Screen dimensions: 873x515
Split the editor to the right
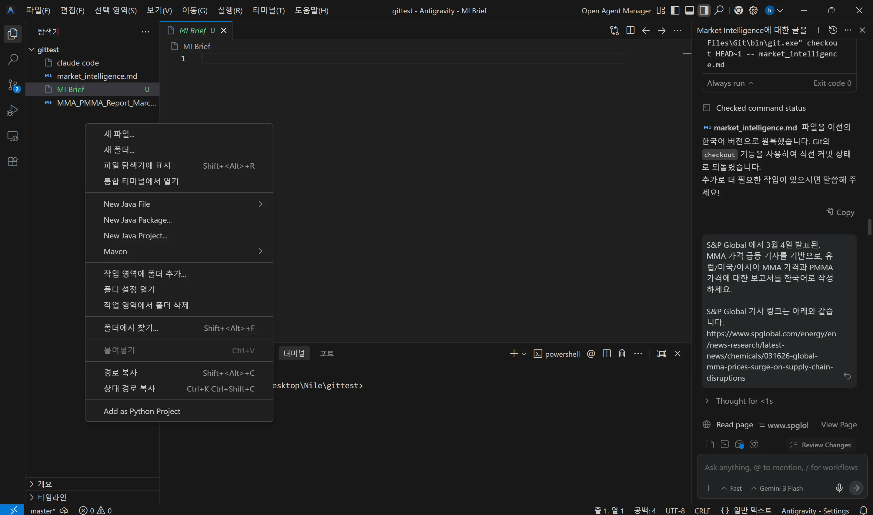coord(630,31)
